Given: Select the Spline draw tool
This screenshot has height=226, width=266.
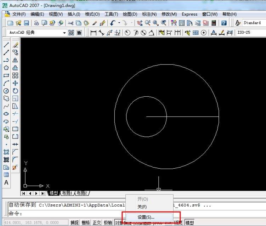Looking at the screenshot, I should 6,106.
